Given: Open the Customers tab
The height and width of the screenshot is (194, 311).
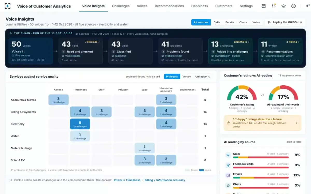Looking at the screenshot, I should click(x=224, y=6).
